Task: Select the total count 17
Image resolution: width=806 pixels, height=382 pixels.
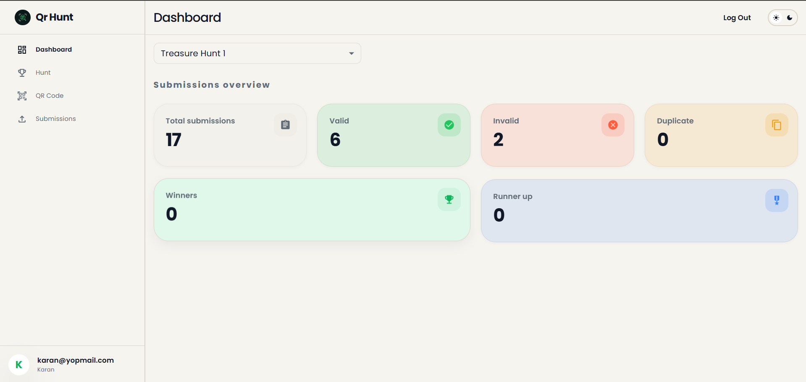Action: click(173, 139)
